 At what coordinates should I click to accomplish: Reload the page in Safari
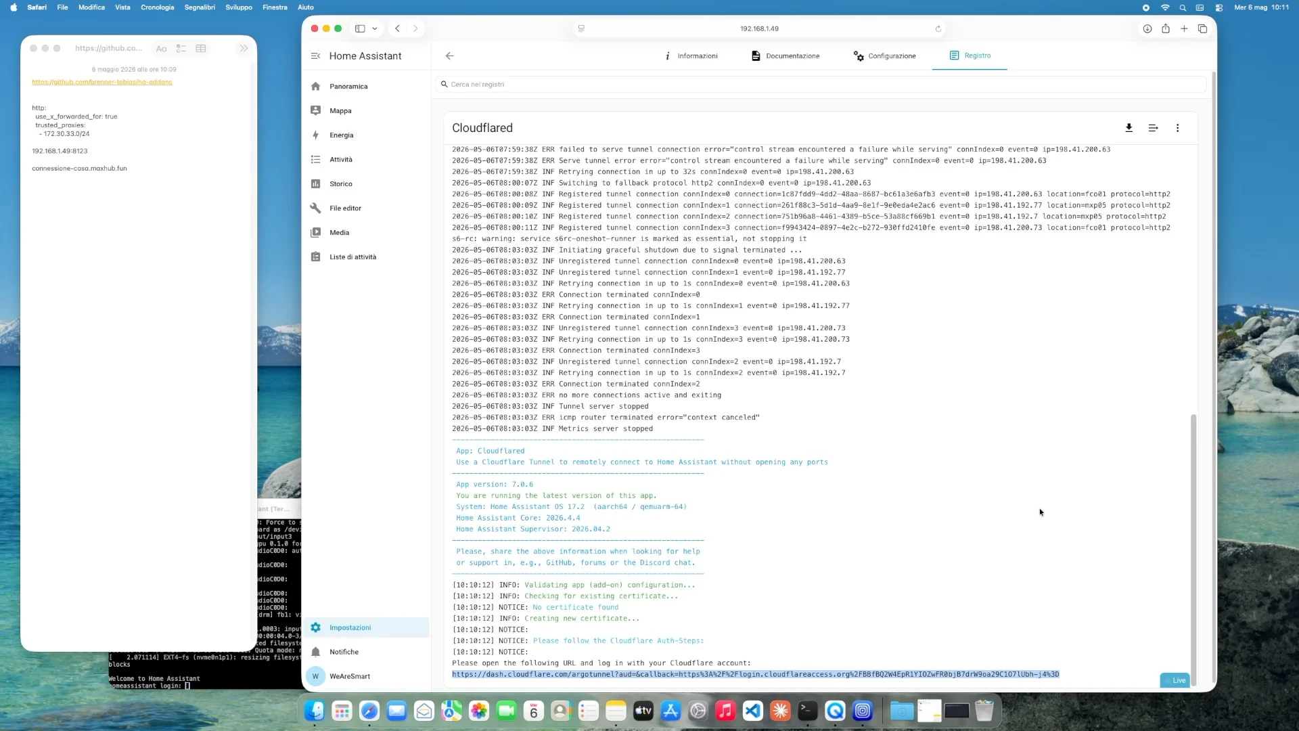pyautogui.click(x=938, y=28)
